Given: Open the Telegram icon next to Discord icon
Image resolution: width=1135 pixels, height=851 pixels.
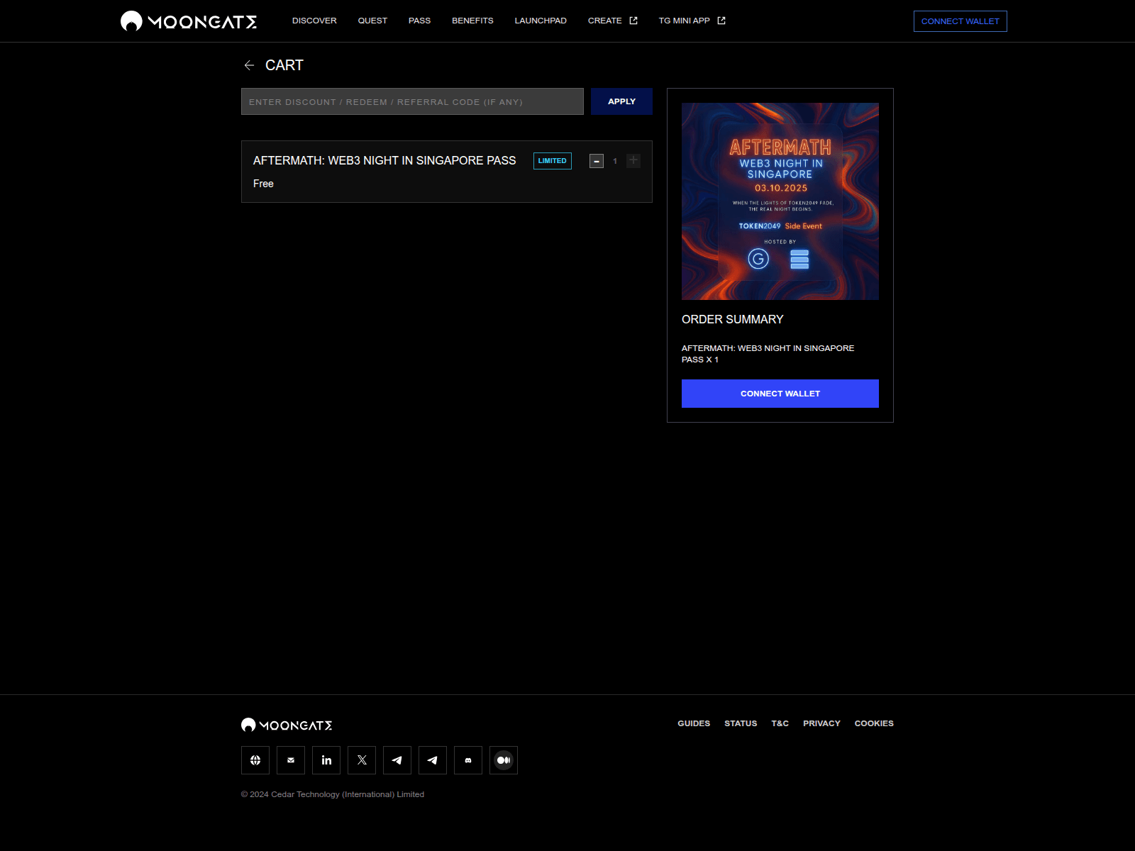Looking at the screenshot, I should [x=433, y=760].
